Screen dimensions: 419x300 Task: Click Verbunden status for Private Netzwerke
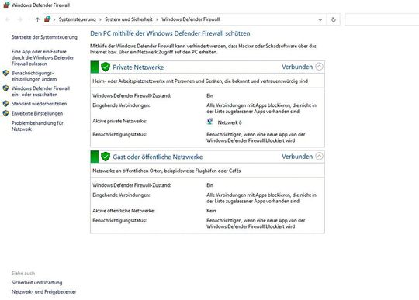pyautogui.click(x=297, y=67)
